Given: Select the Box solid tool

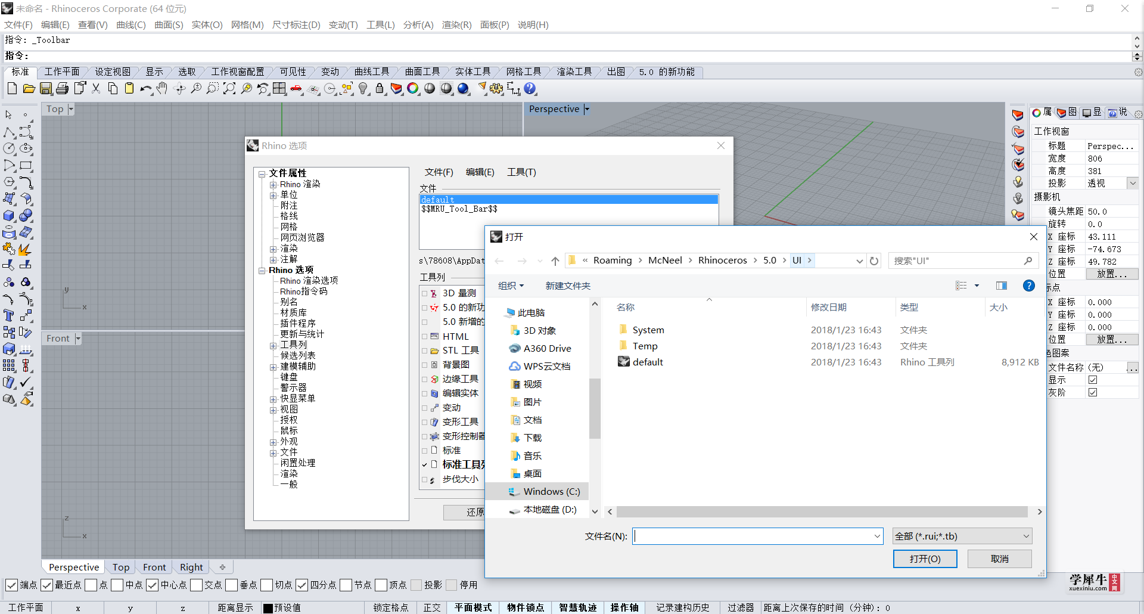Looking at the screenshot, I should (x=9, y=215).
